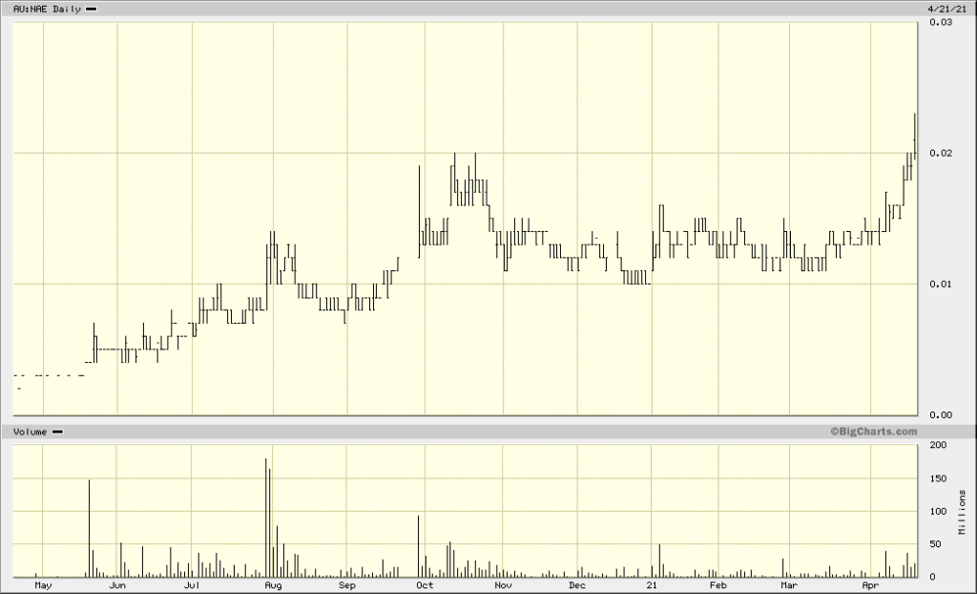Select the Dec label on time axis
Screen dimensions: 977x594
(577, 585)
